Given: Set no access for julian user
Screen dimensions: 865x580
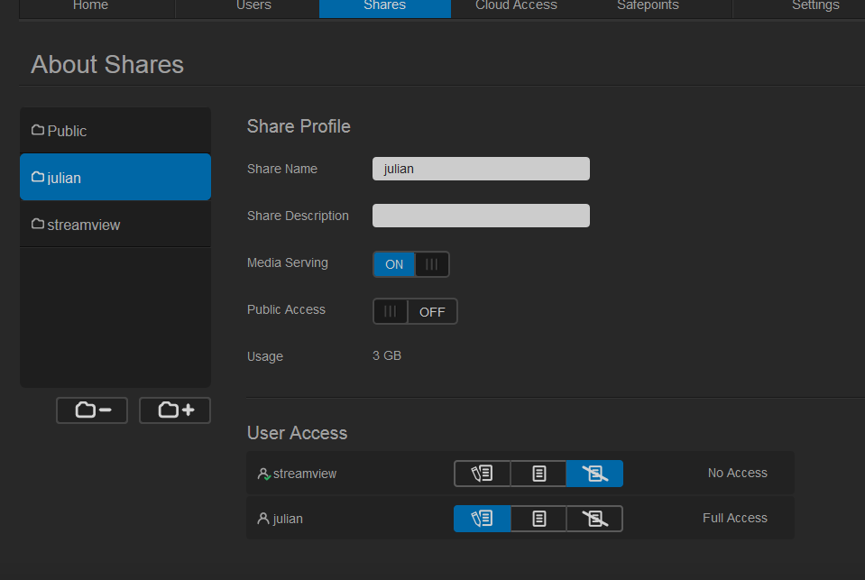Looking at the screenshot, I should coord(594,519).
